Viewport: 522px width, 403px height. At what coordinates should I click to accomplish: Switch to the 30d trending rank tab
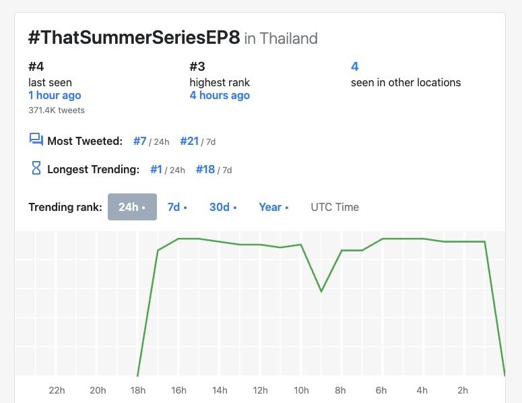tap(222, 207)
